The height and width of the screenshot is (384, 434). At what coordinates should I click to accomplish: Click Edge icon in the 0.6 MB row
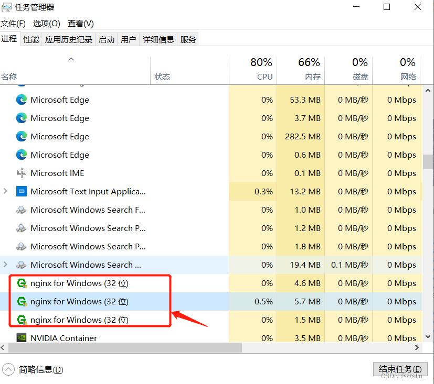[22, 155]
